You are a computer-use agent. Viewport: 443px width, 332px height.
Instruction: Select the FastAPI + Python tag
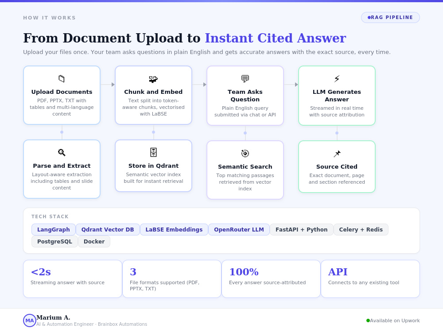click(x=301, y=229)
